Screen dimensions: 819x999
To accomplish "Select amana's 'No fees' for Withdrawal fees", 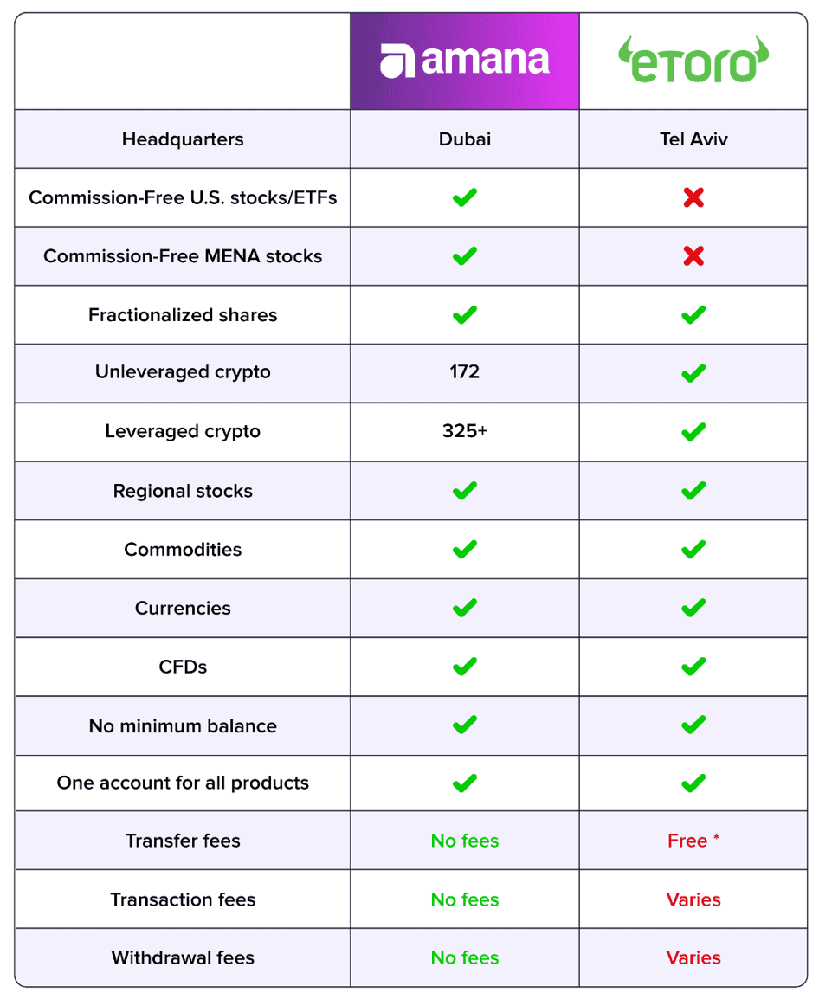I will tap(465, 957).
